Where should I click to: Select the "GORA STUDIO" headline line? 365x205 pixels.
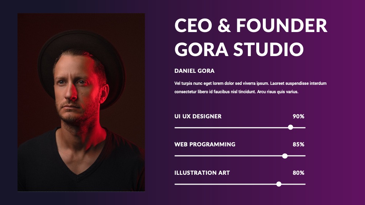point(239,49)
